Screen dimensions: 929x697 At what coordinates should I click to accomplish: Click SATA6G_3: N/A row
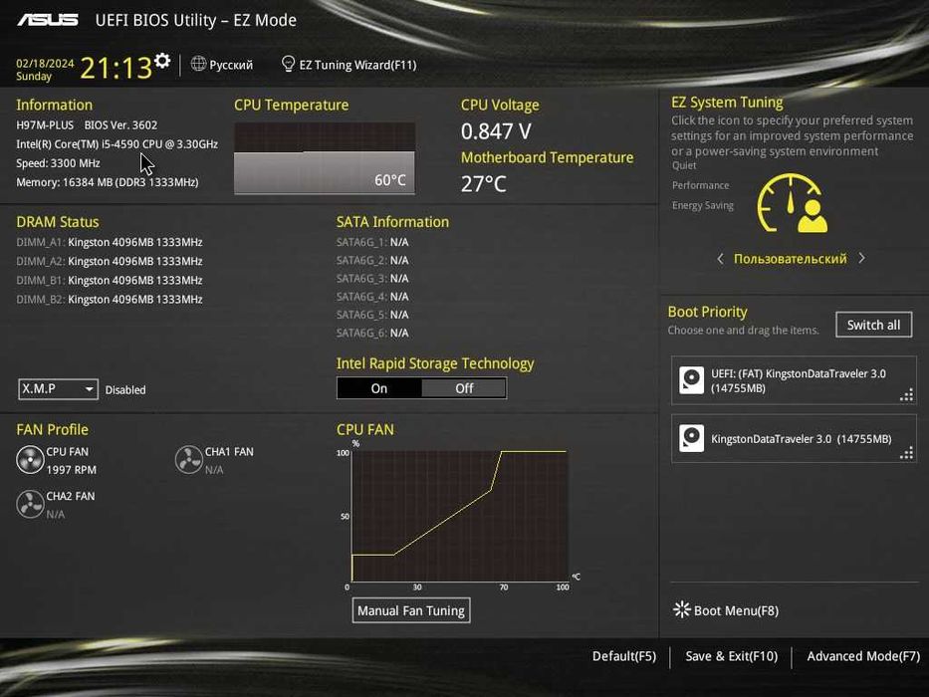click(x=372, y=278)
